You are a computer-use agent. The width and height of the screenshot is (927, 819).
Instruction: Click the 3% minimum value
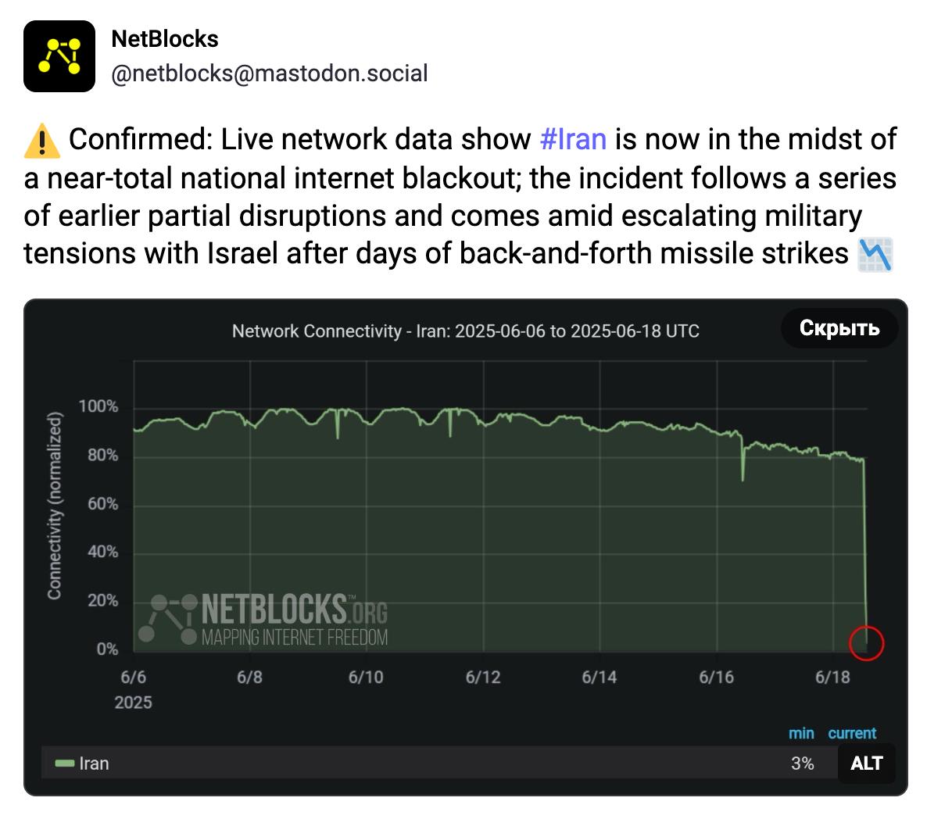point(802,764)
